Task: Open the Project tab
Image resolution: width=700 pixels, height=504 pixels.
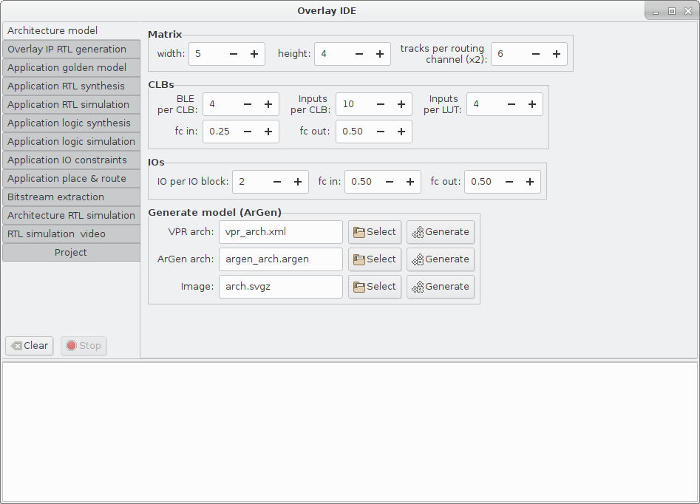Action: (x=71, y=252)
